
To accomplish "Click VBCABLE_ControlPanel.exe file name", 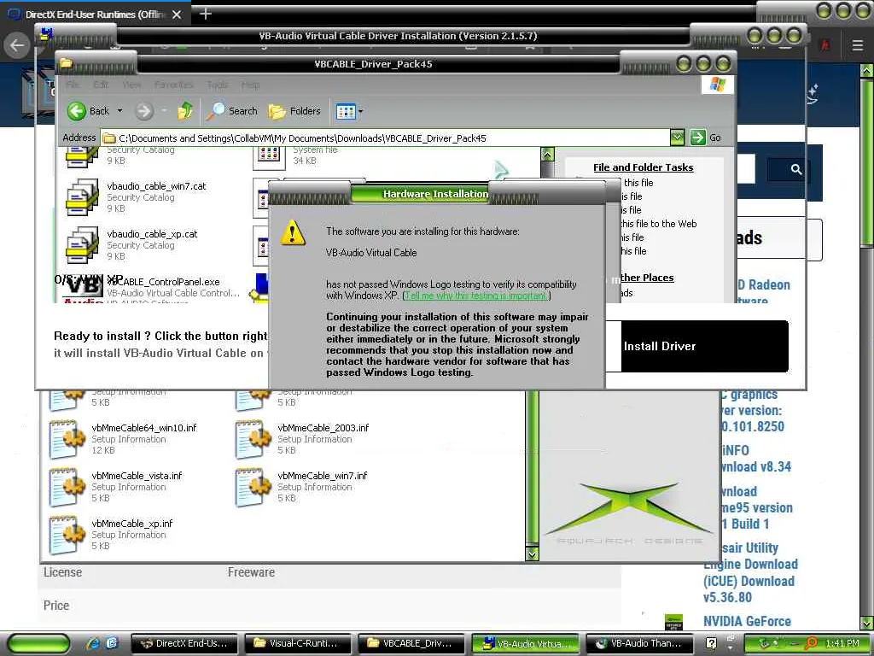I will (163, 282).
